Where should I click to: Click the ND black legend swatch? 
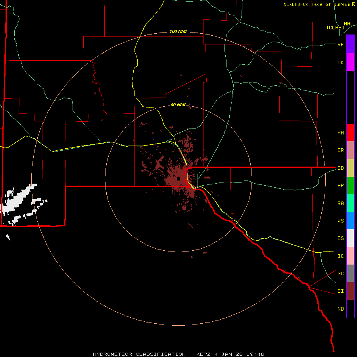pyautogui.click(x=350, y=309)
